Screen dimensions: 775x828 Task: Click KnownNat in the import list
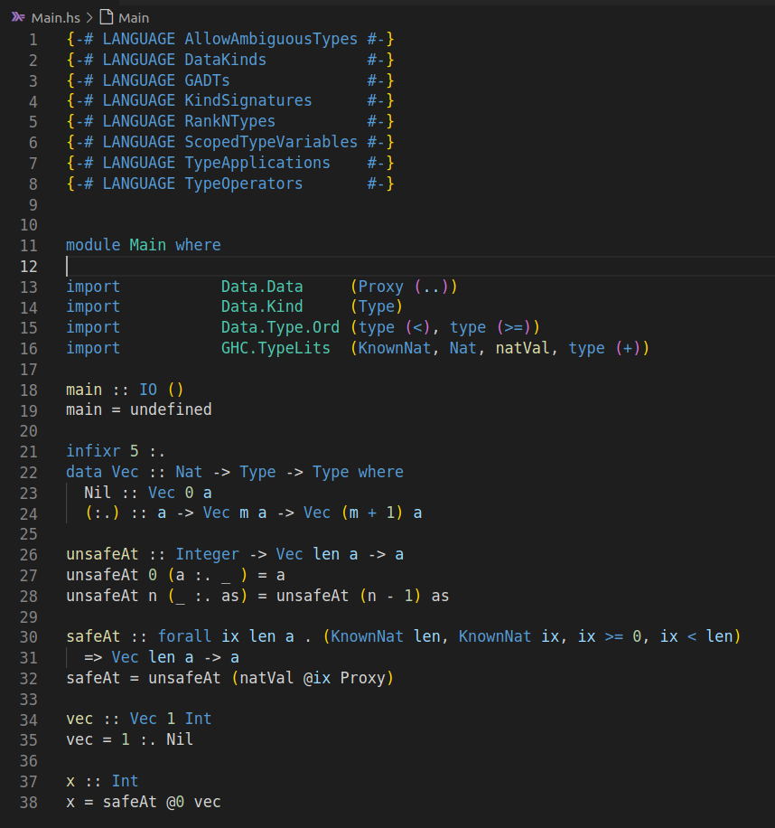(x=394, y=348)
